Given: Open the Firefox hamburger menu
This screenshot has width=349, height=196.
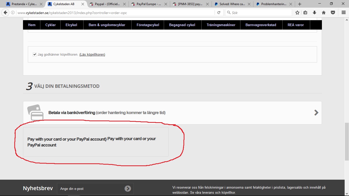Looking at the screenshot, I should 344,13.
